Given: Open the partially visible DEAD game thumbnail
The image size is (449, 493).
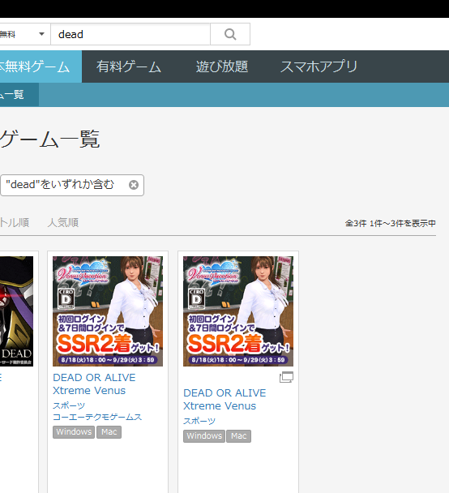Looking at the screenshot, I should tap(16, 311).
